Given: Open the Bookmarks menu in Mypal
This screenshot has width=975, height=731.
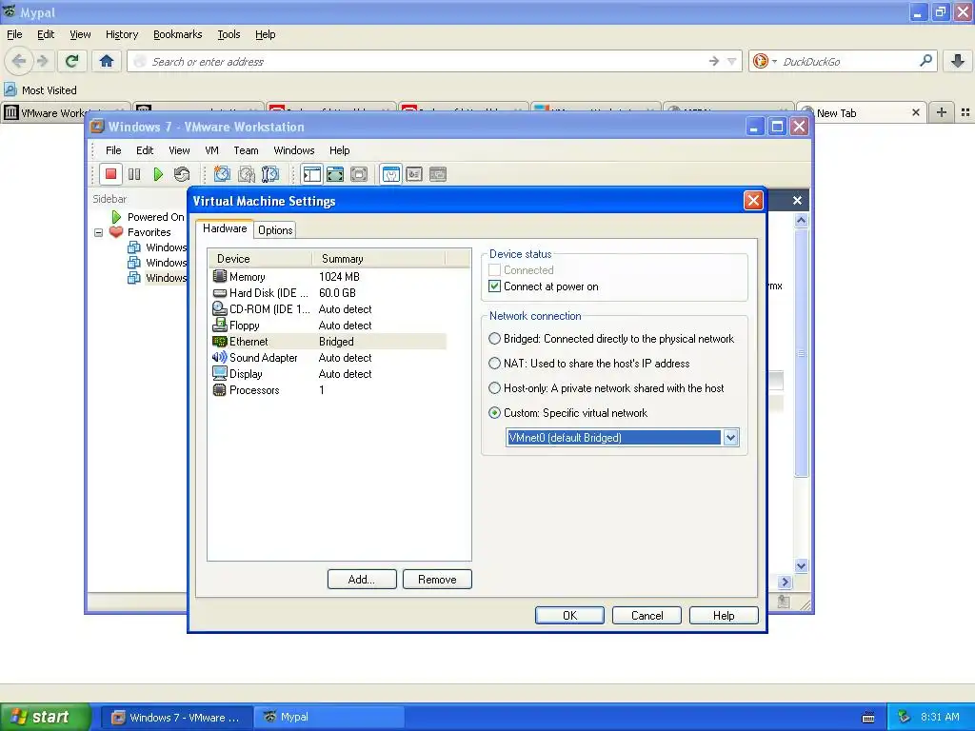Looking at the screenshot, I should (177, 34).
